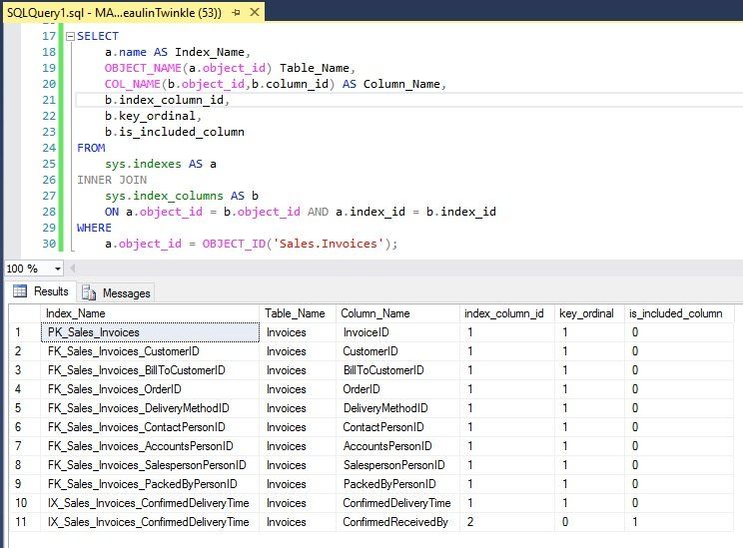
Task: Select the Results tab
Action: 41,291
